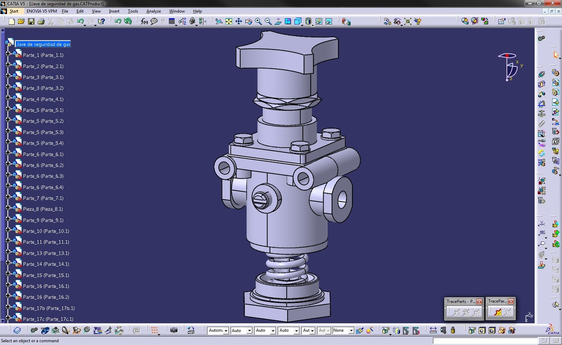The width and height of the screenshot is (562, 345).
Task: Select Parte_10 (Parte_10.1) in the tree
Action: coord(46,231)
